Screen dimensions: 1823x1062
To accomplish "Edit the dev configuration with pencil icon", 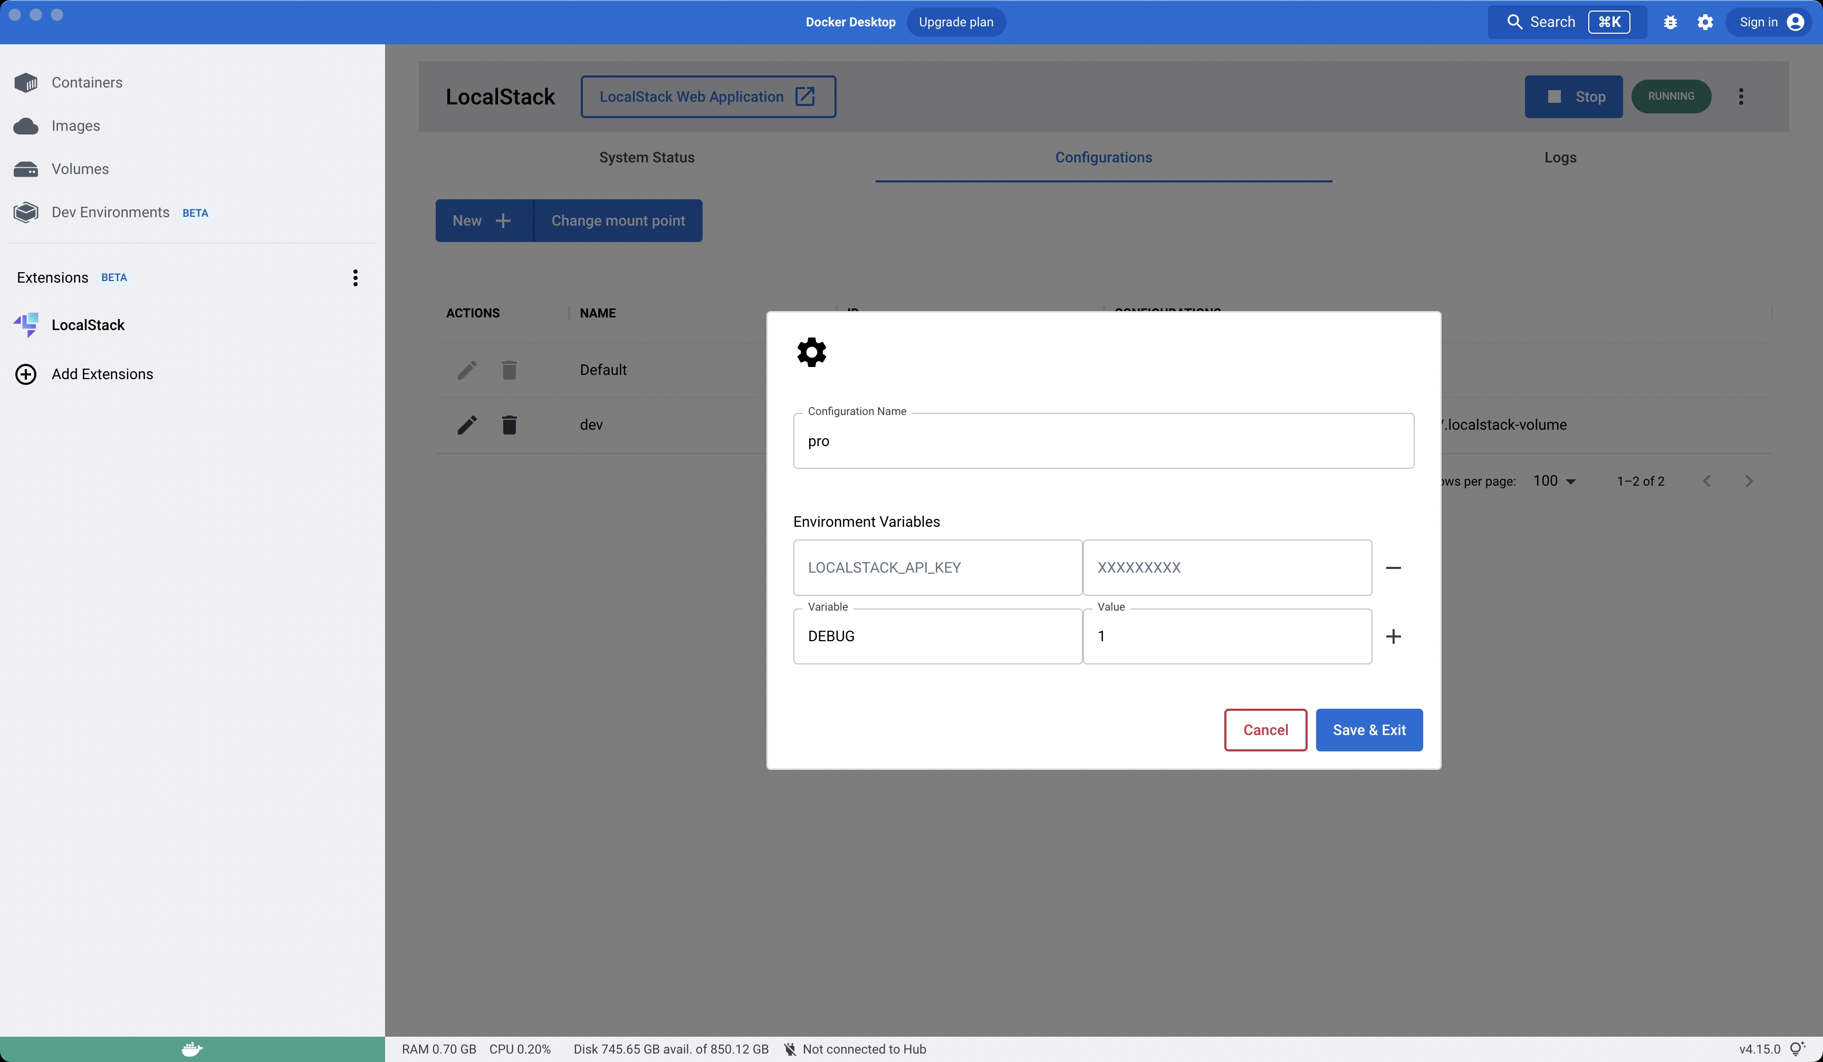I will tap(467, 424).
